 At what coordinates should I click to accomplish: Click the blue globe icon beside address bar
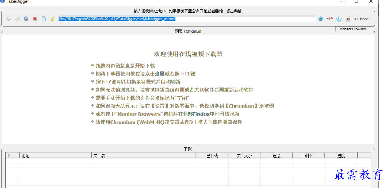tap(320, 19)
